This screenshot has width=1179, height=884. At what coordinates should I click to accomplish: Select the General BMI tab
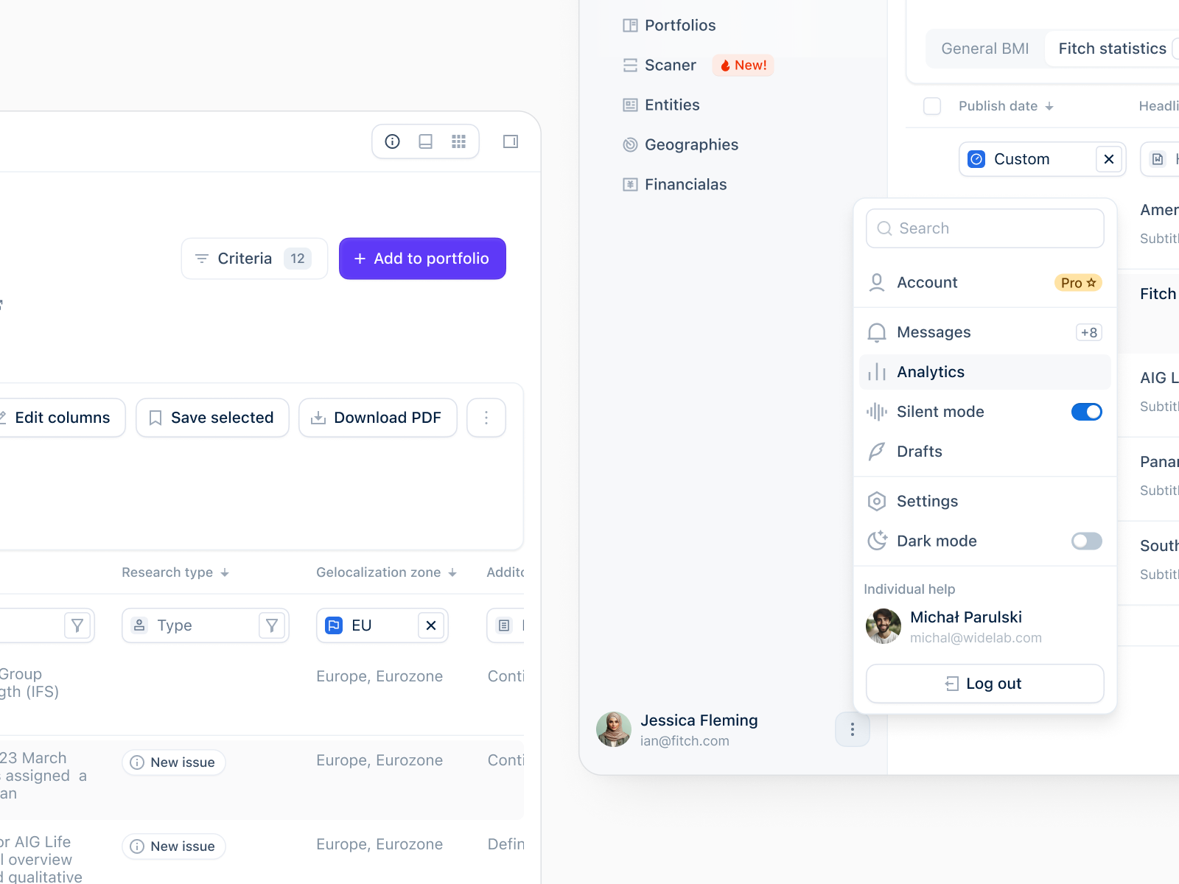point(984,48)
